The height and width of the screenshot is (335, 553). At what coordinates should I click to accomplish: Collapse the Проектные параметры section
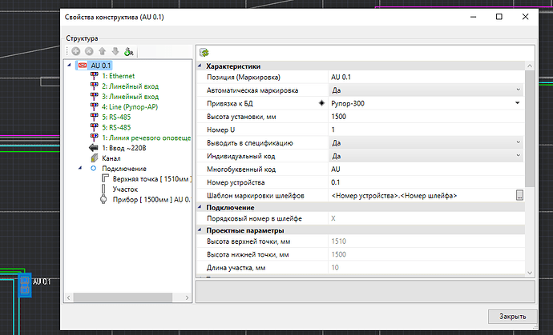click(201, 229)
